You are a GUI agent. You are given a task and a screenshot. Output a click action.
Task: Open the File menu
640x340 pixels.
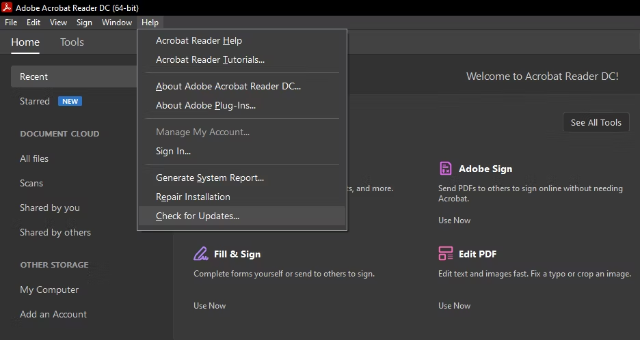(x=11, y=23)
